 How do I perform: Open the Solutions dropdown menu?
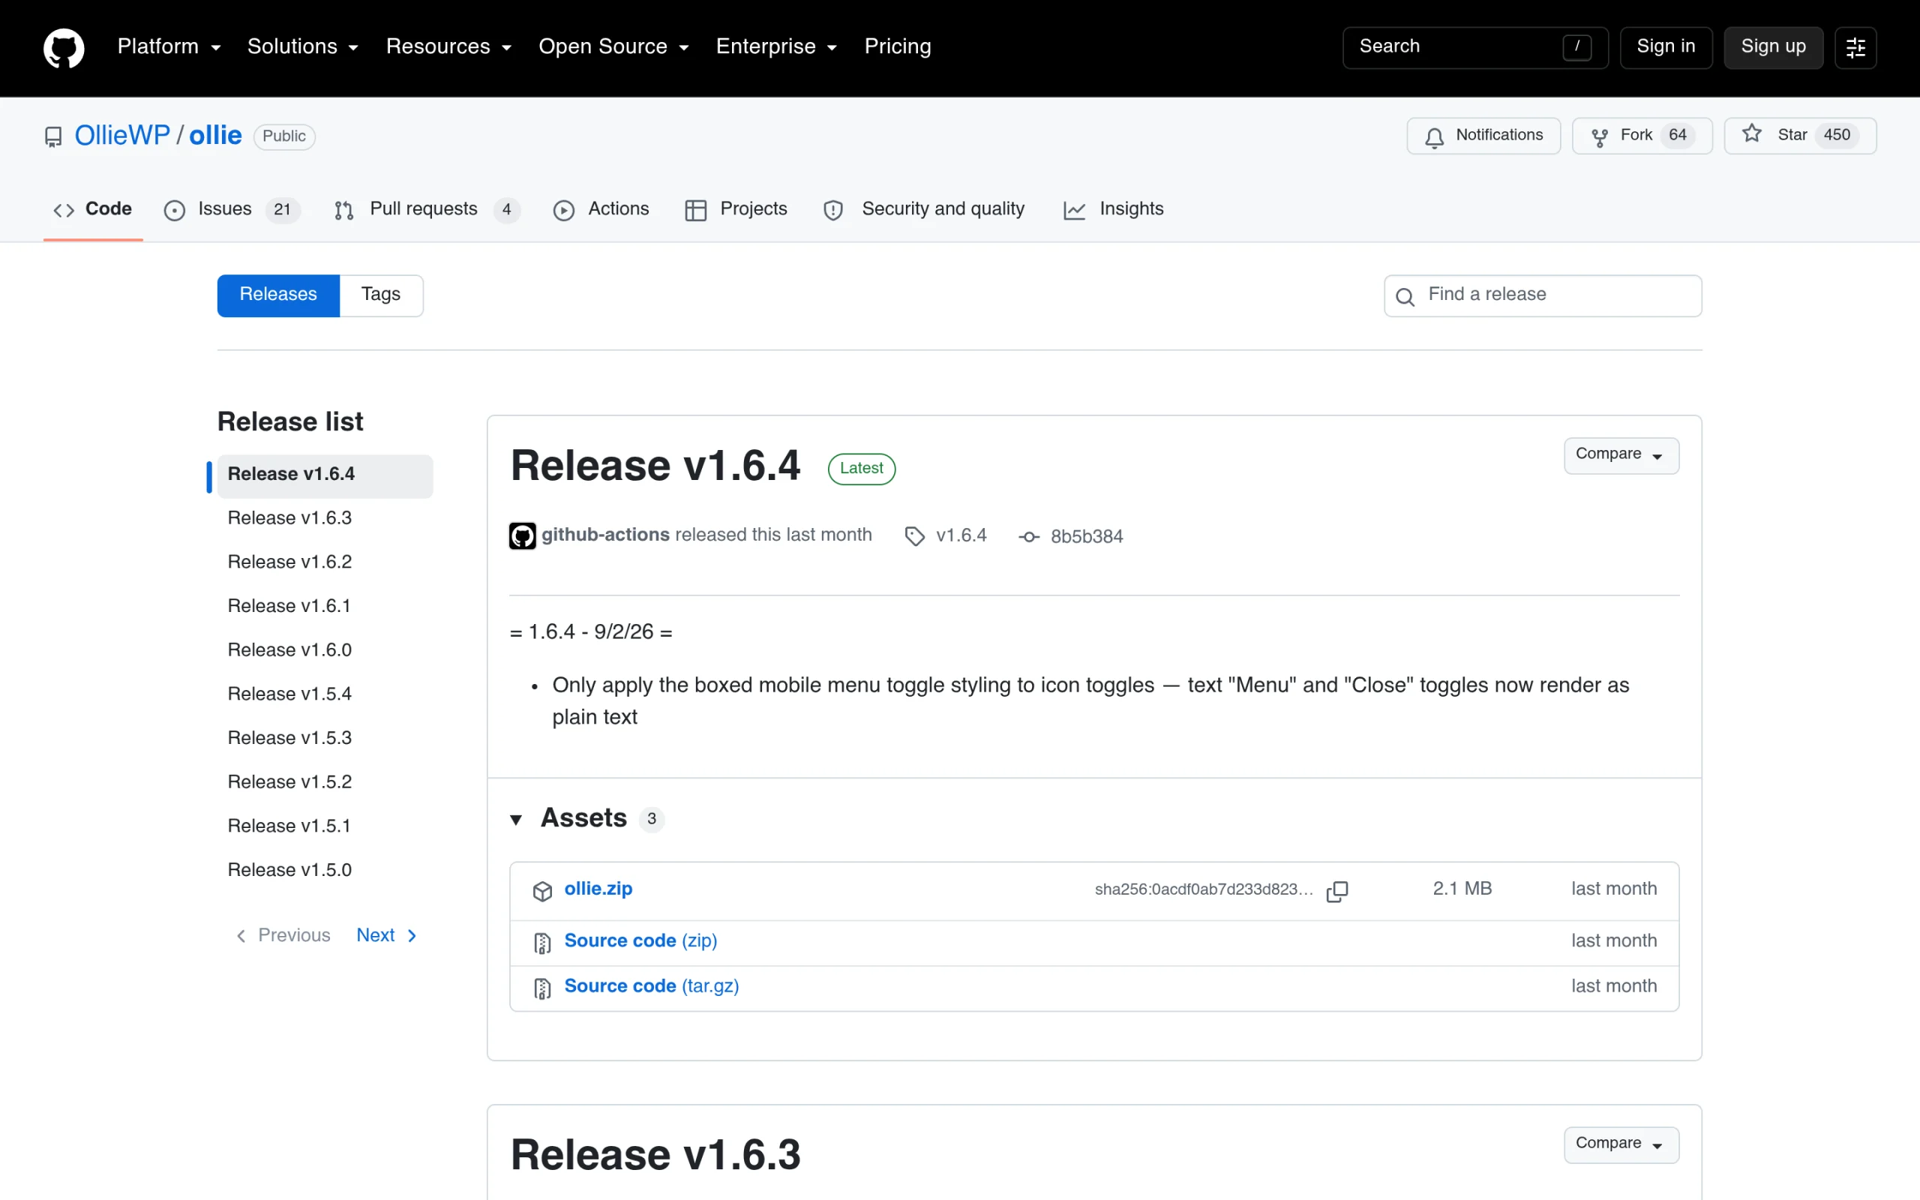point(302,46)
